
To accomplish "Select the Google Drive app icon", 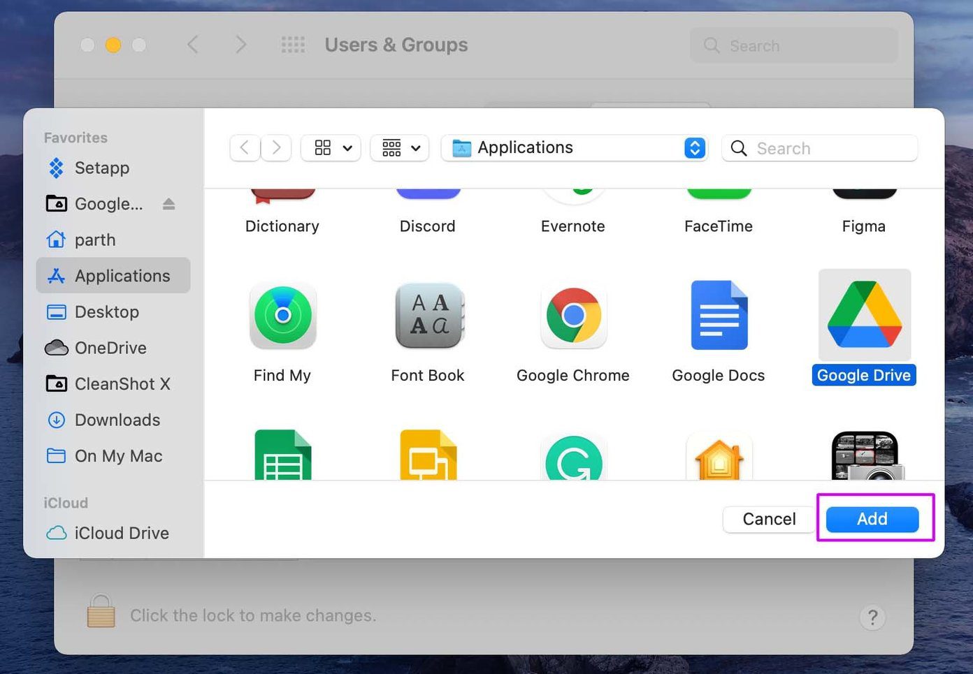I will click(x=865, y=314).
